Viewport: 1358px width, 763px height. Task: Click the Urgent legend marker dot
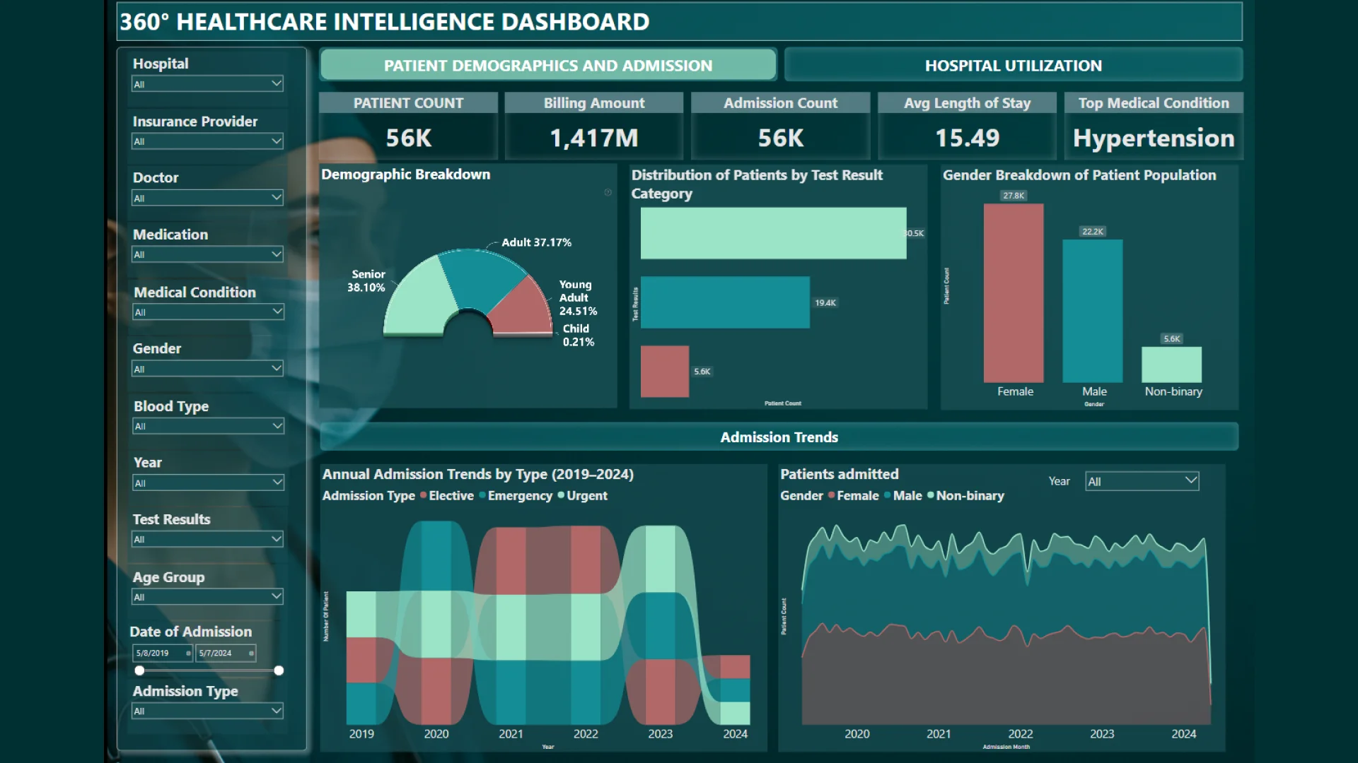pos(561,495)
